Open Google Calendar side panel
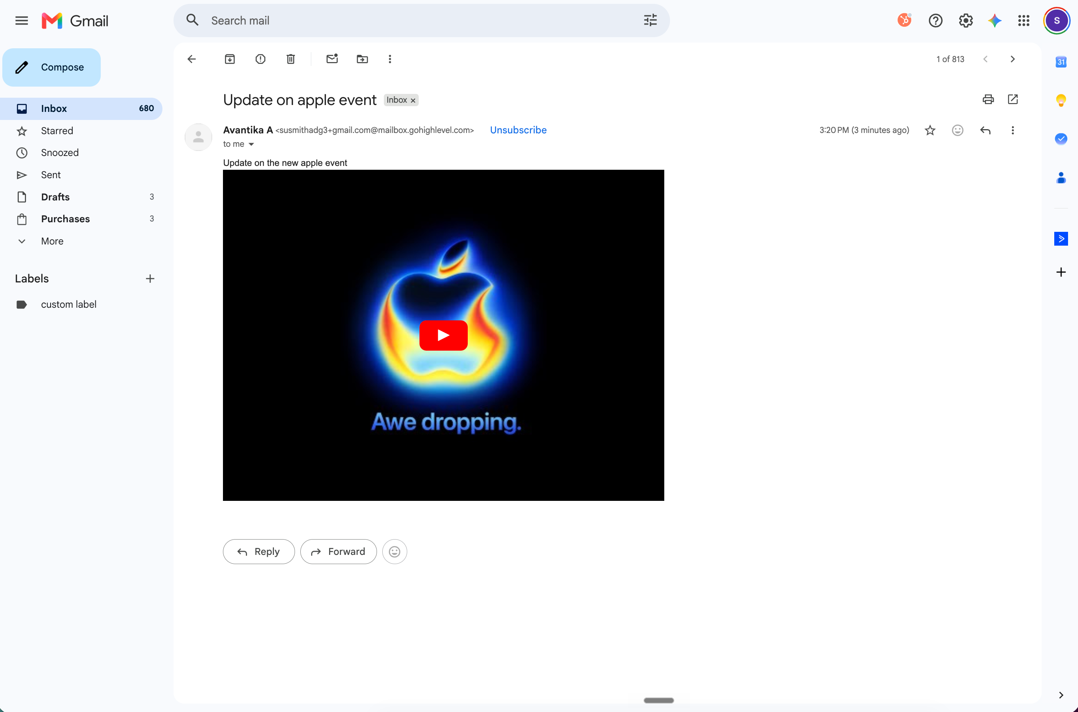This screenshot has width=1078, height=712. coord(1061,62)
